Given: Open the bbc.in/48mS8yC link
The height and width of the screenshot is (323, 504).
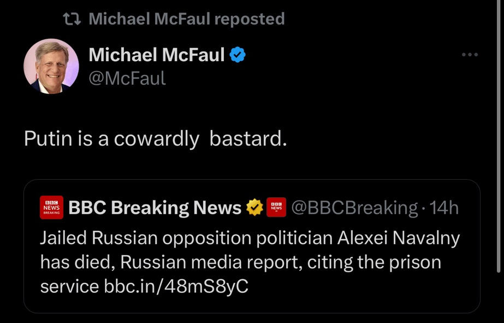Looking at the screenshot, I should (176, 287).
